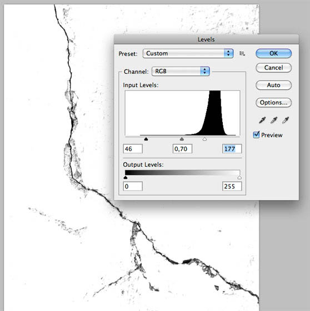This screenshot has width=310, height=311.
Task: Click the highlight input field showing 177
Action: pyautogui.click(x=232, y=149)
